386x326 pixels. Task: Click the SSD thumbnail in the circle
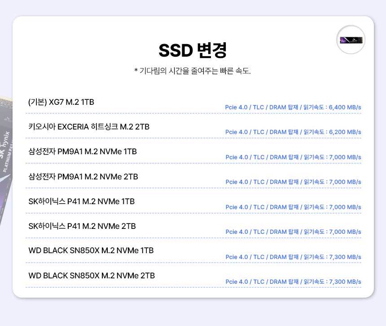(x=351, y=40)
